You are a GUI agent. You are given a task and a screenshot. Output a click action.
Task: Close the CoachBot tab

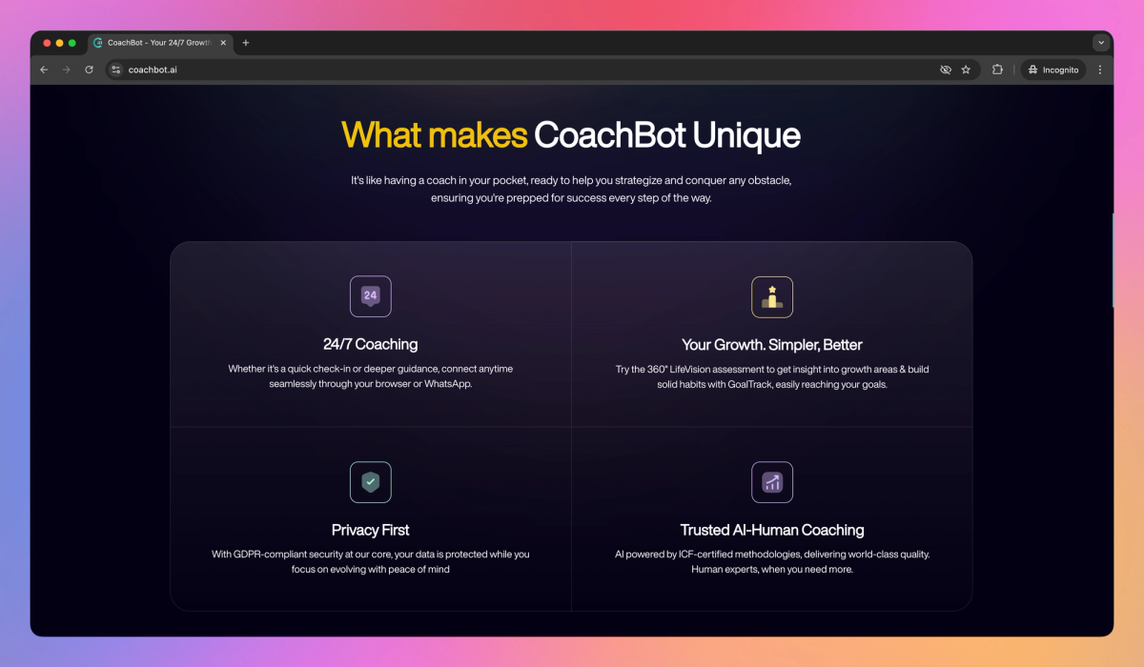click(x=222, y=43)
